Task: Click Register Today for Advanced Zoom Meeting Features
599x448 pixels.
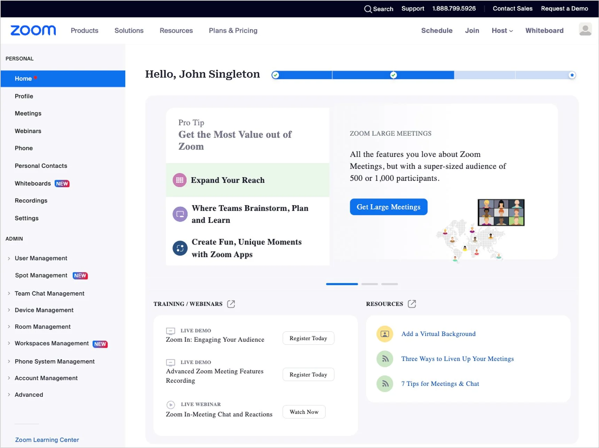Action: click(x=308, y=375)
